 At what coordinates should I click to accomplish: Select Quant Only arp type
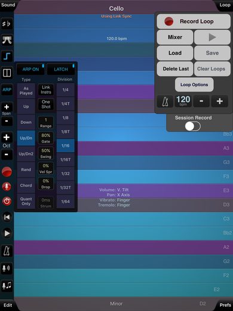26,202
